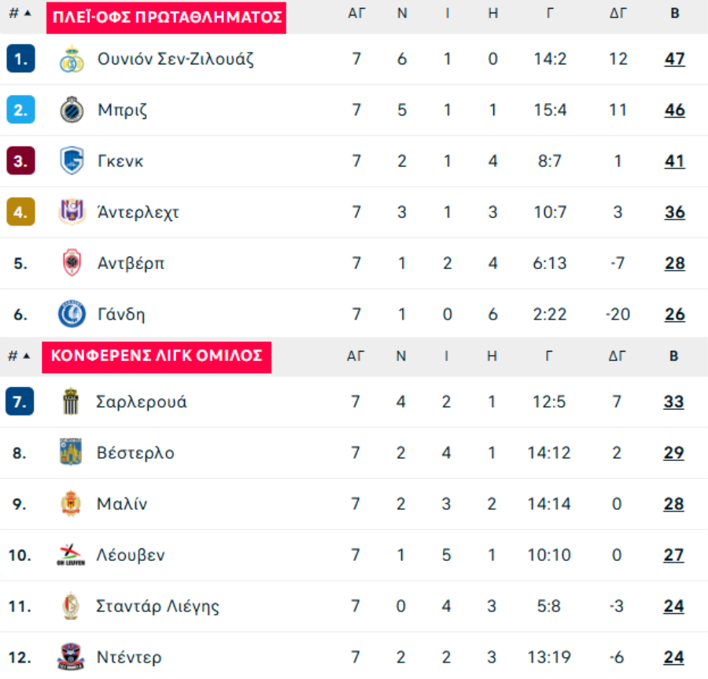708x679 pixels.
Task: Click the Ουνιόν Σεν-Ζιλουάζ club crest
Action: [72, 59]
